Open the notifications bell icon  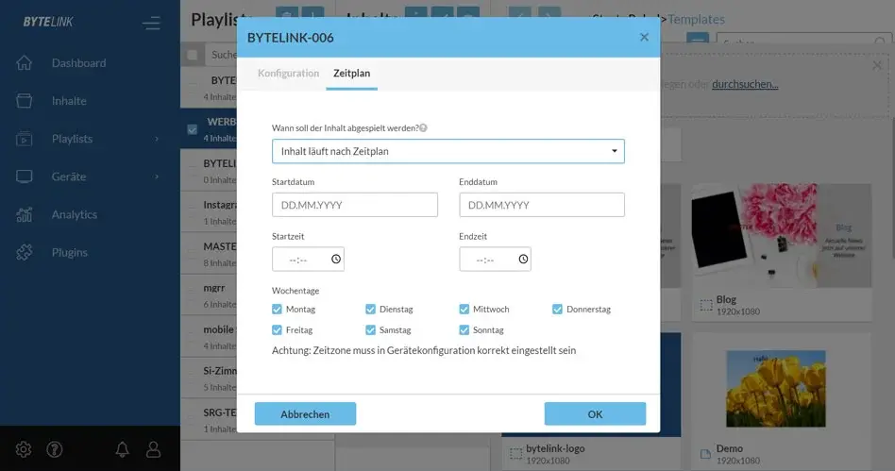tap(122, 450)
